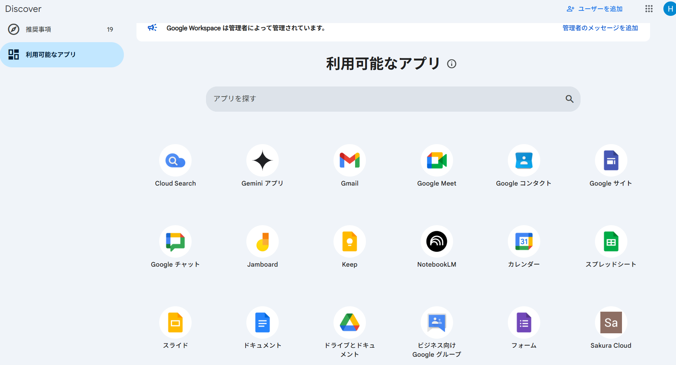Open the account avatar H
Image resolution: width=676 pixels, height=365 pixels.
coord(670,9)
